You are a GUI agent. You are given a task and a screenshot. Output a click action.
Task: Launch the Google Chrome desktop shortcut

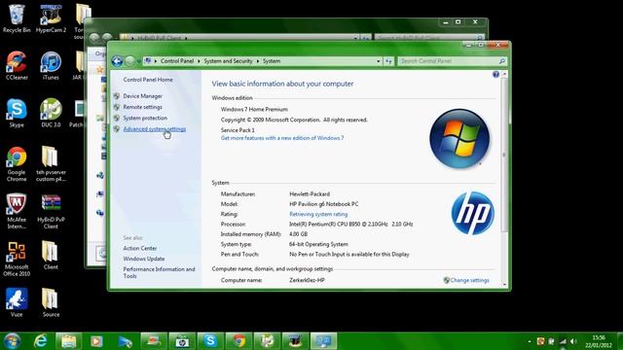pyautogui.click(x=17, y=164)
